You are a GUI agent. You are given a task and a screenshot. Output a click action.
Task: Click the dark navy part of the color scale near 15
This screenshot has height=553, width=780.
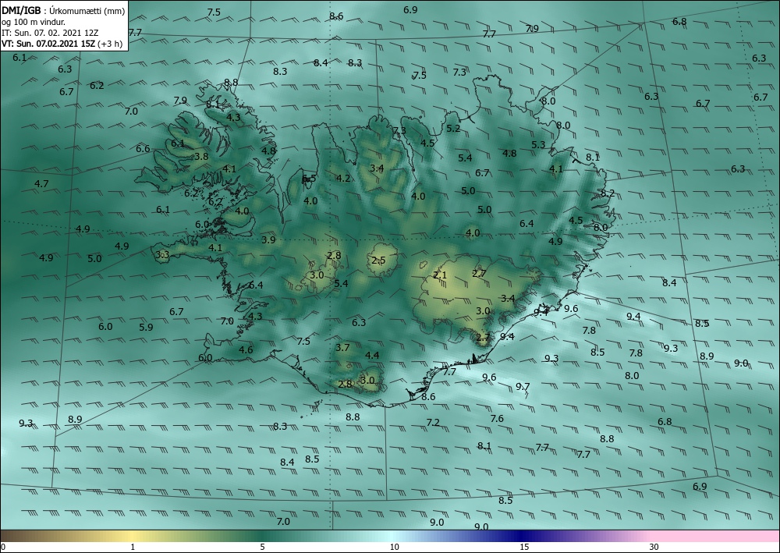(x=523, y=536)
